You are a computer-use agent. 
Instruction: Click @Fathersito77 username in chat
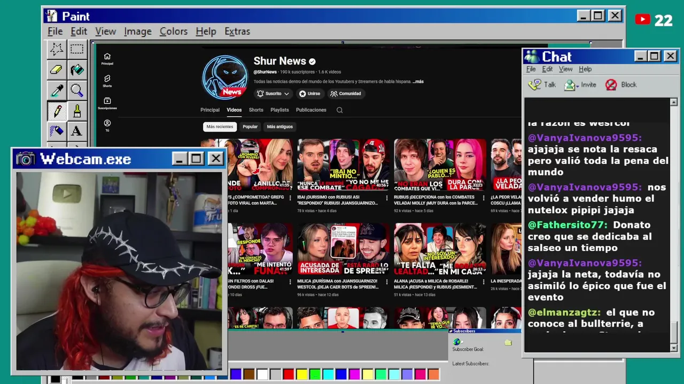tap(568, 225)
